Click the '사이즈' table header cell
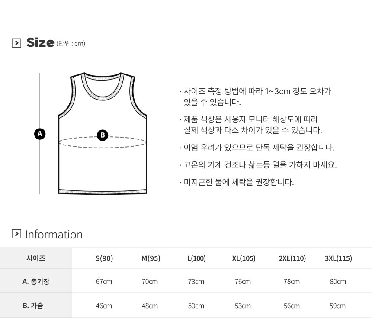 pyautogui.click(x=36, y=259)
